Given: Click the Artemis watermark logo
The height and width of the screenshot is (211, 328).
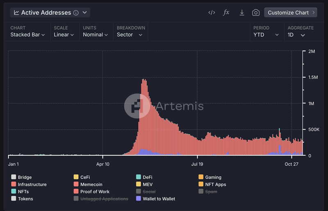Looking at the screenshot, I should pyautogui.click(x=137, y=106).
